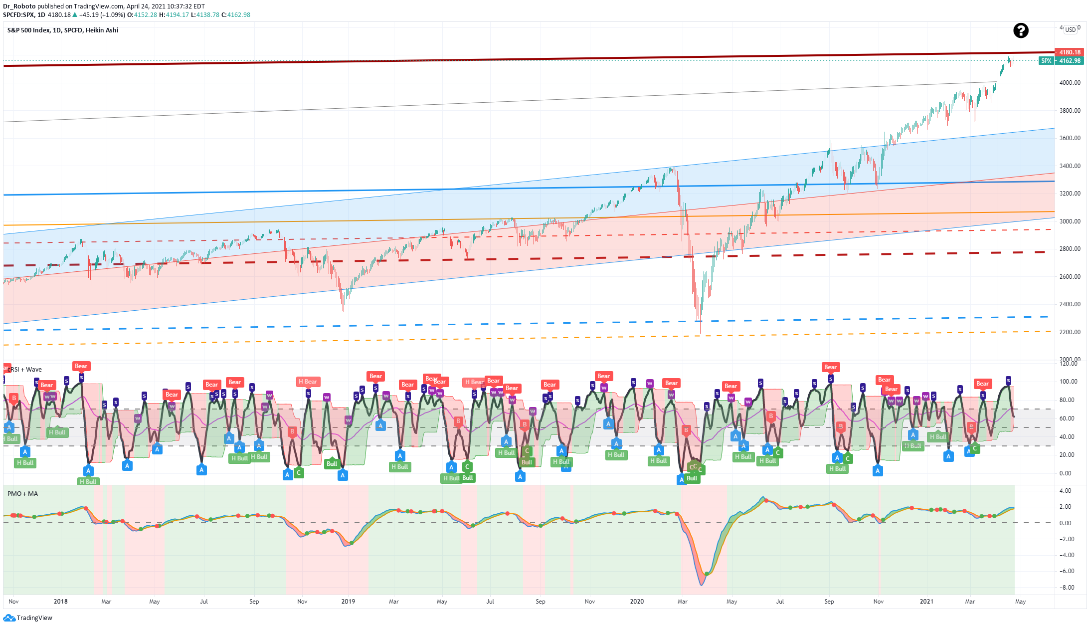This screenshot has width=1090, height=627.
Task: Click the 2021 label on time axis
Action: coord(926,602)
